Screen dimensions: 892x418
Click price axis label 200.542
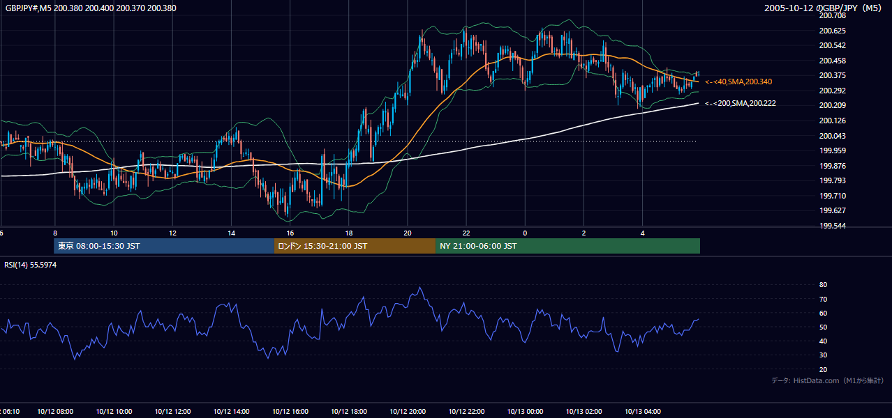tap(833, 45)
